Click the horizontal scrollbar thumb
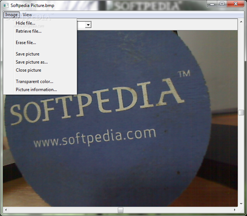This screenshot has height=216, width=247. pos(120,210)
